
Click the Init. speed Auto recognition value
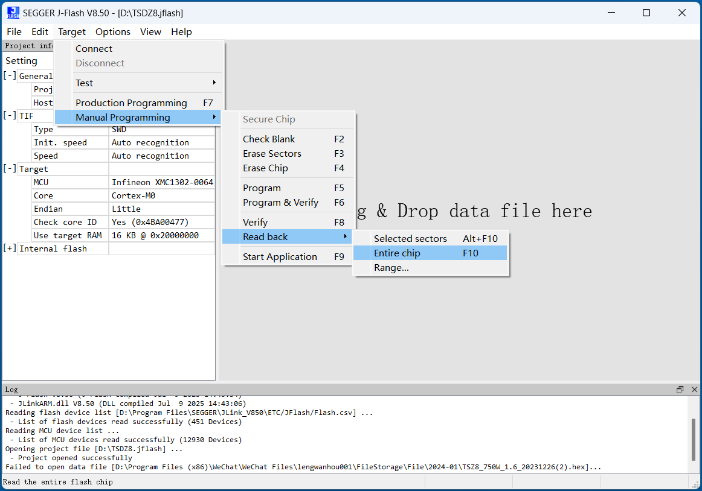162,142
